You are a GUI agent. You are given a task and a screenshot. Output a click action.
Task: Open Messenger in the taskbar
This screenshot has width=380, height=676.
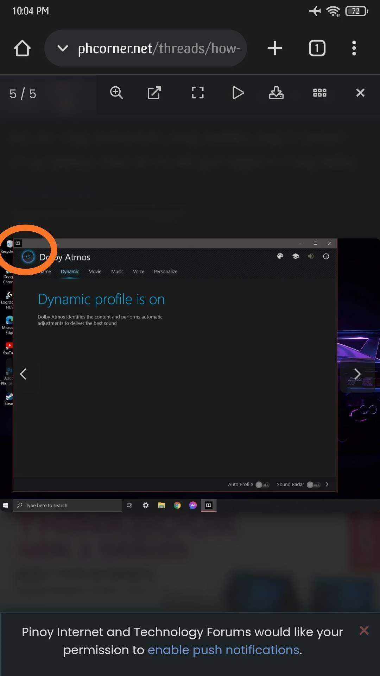[x=193, y=505]
